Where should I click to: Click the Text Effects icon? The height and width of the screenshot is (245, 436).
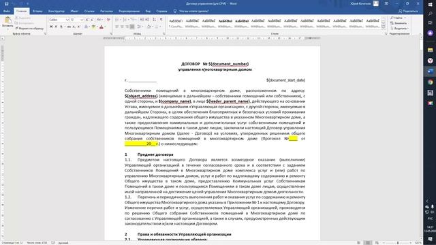pyautogui.click(x=87, y=27)
